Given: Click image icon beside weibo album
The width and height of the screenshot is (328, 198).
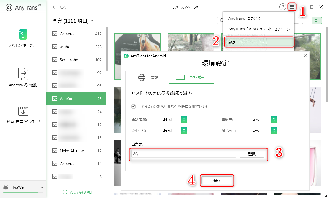Looking at the screenshot, I should click(x=55, y=46).
